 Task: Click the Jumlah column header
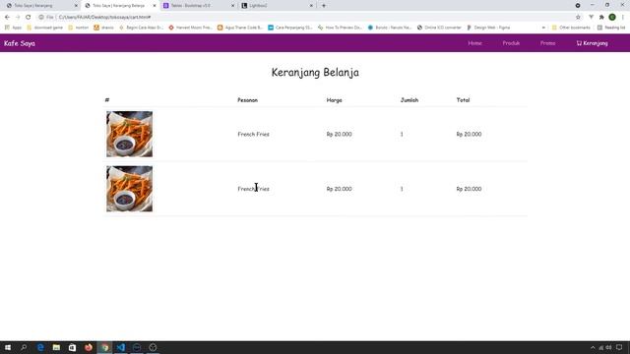409,100
